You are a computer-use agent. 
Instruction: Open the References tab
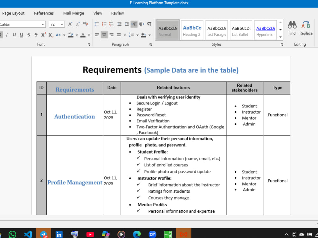coord(44,13)
